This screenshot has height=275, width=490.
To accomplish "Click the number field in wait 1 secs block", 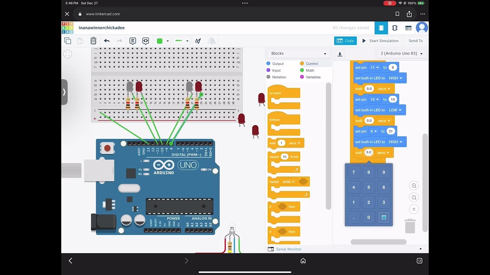I will [281, 143].
